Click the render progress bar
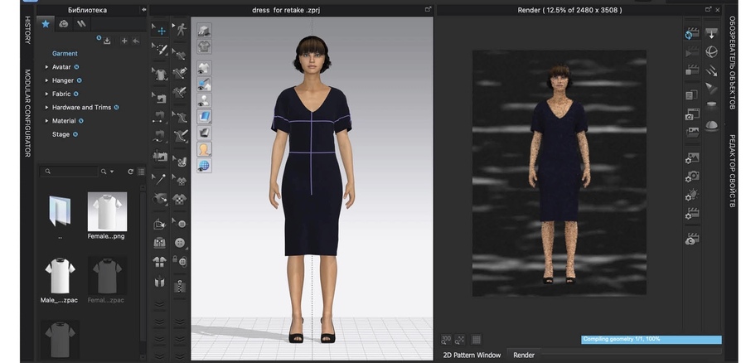 [x=651, y=339]
